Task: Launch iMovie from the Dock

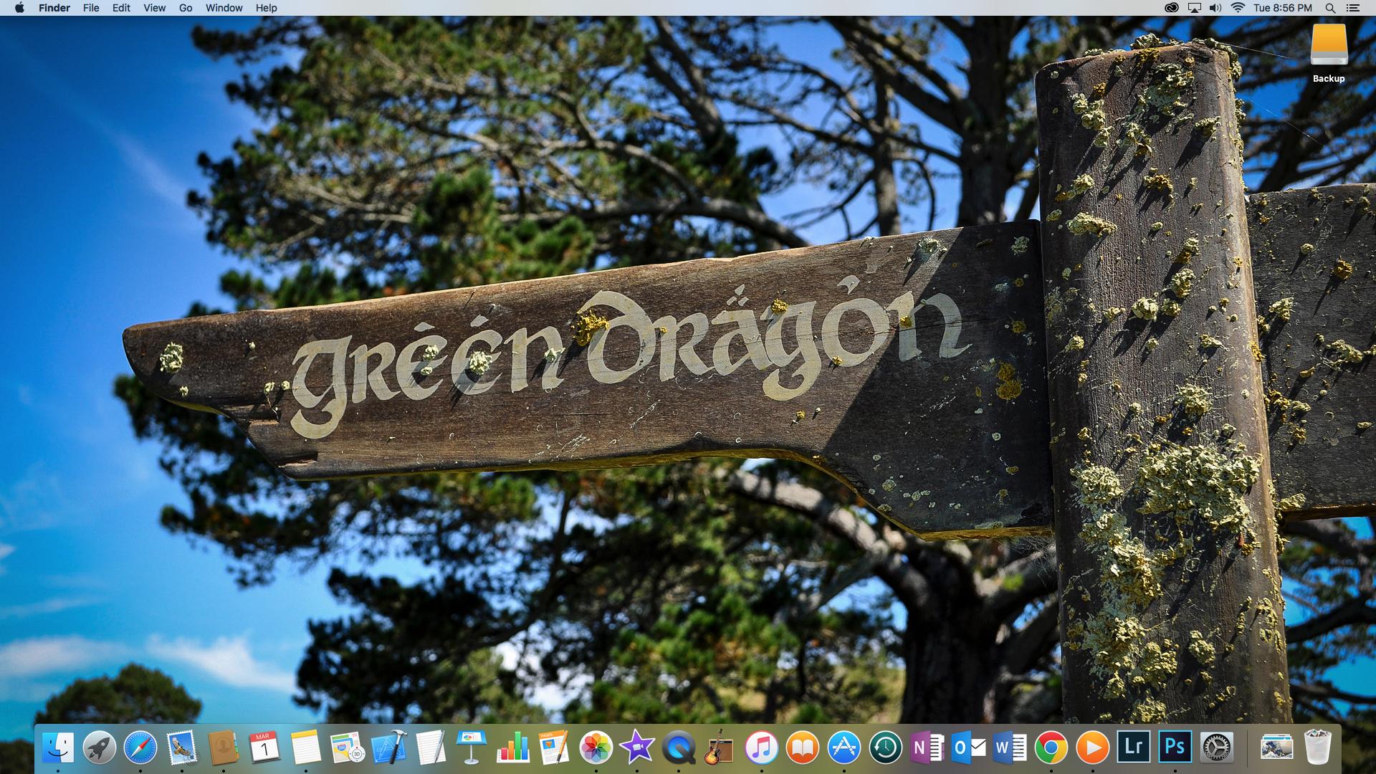Action: [636, 748]
